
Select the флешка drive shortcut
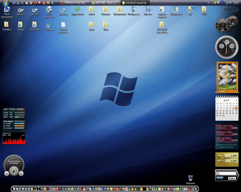pyautogui.click(x=63, y=12)
